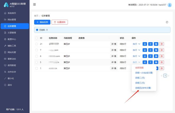The width and height of the screenshot is (175, 113).
Task: Tick the select-all checkbox in table header
Action: point(36,38)
